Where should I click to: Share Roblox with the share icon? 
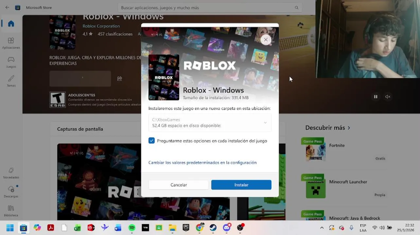(119, 79)
